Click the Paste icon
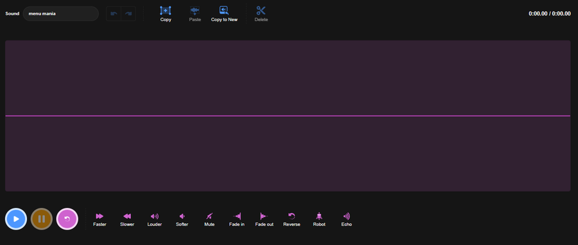 pyautogui.click(x=195, y=11)
